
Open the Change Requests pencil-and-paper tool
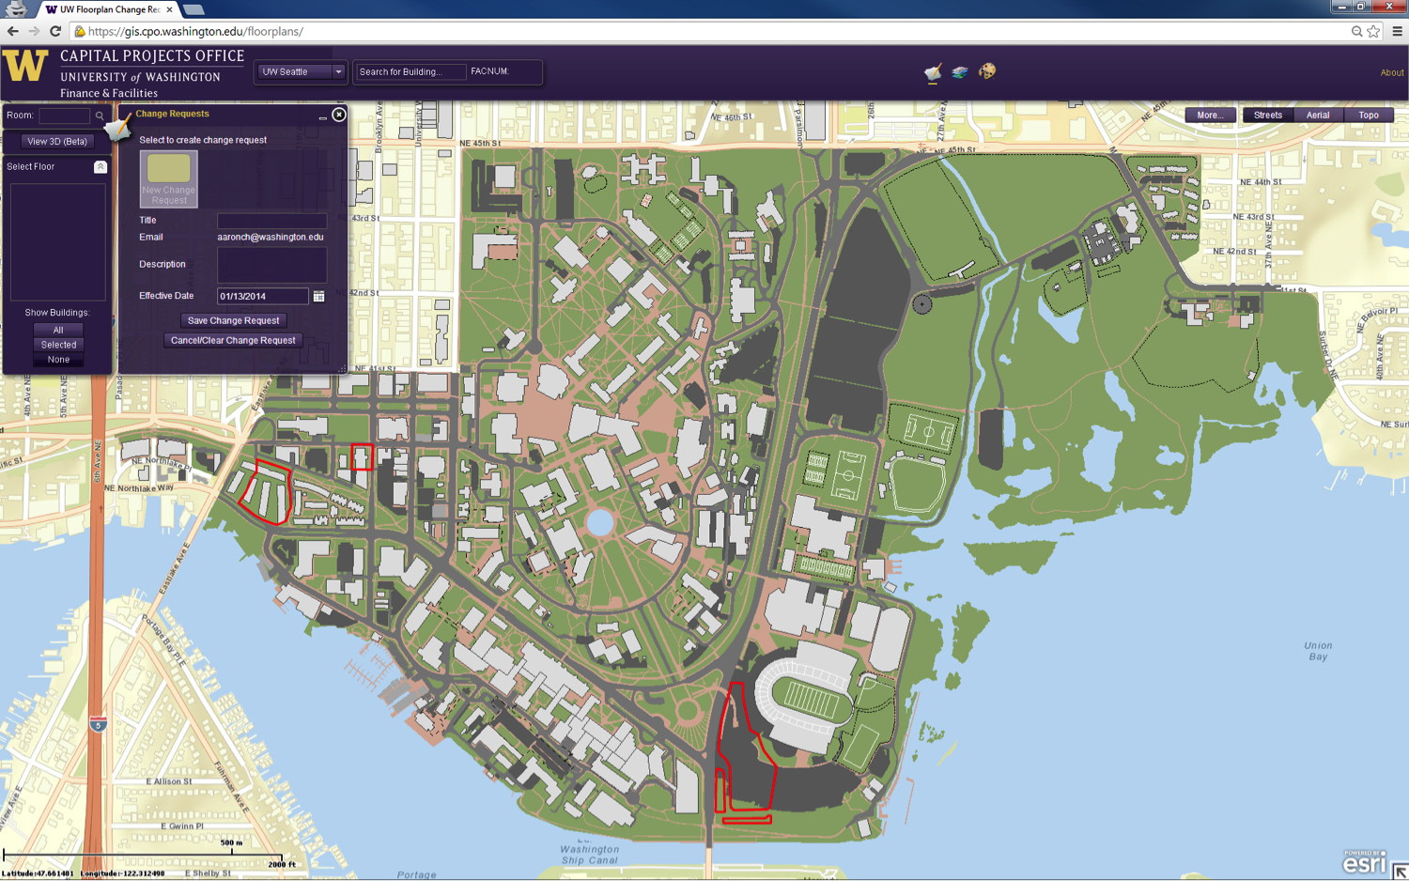coord(933,72)
